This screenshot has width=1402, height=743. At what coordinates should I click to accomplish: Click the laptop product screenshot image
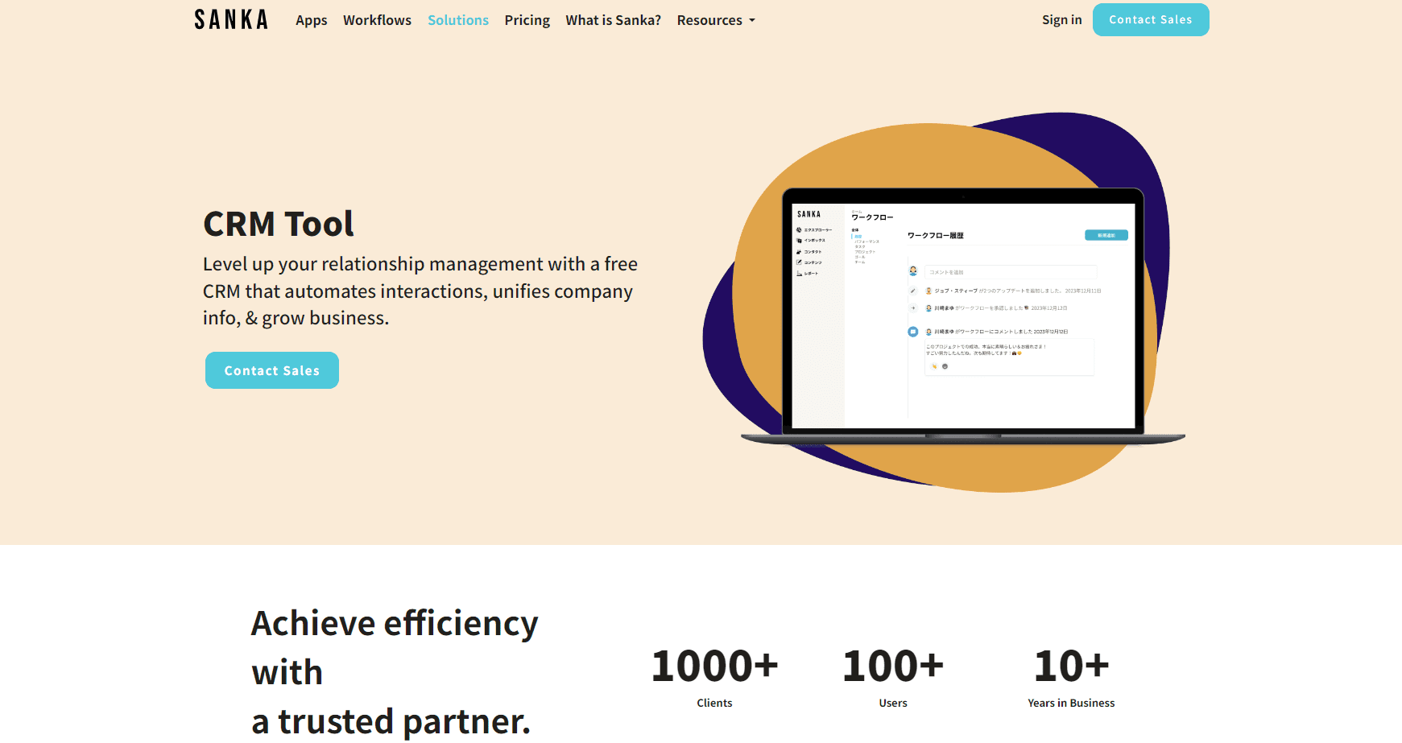tap(963, 316)
